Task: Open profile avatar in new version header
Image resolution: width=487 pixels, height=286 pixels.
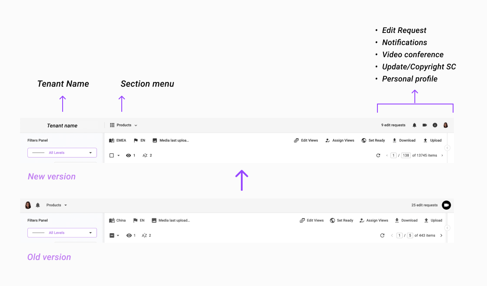Action: (x=445, y=125)
